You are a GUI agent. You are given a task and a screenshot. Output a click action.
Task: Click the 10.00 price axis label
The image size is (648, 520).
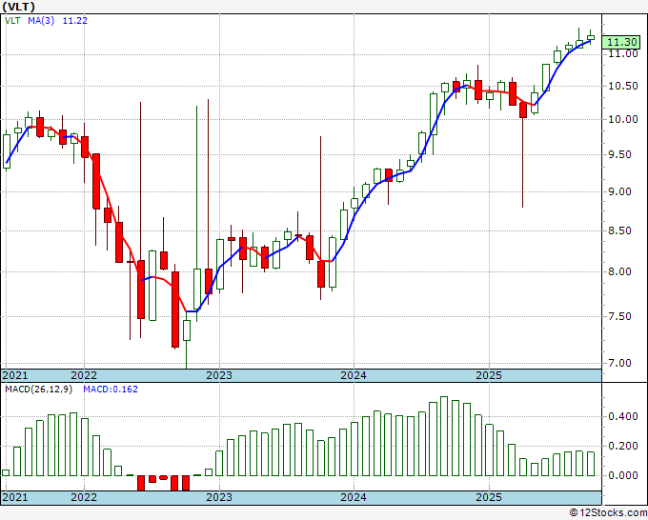[623, 119]
